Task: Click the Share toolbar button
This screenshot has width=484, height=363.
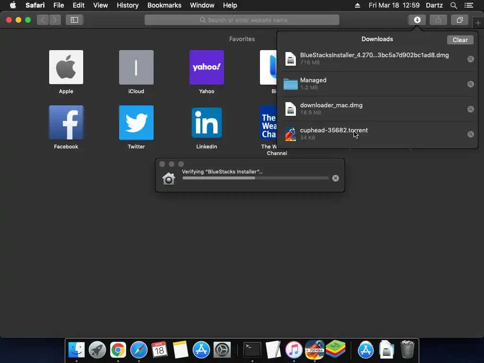Action: click(438, 20)
